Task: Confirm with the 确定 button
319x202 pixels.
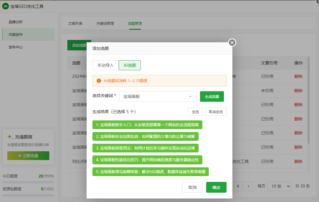Action: [216, 187]
